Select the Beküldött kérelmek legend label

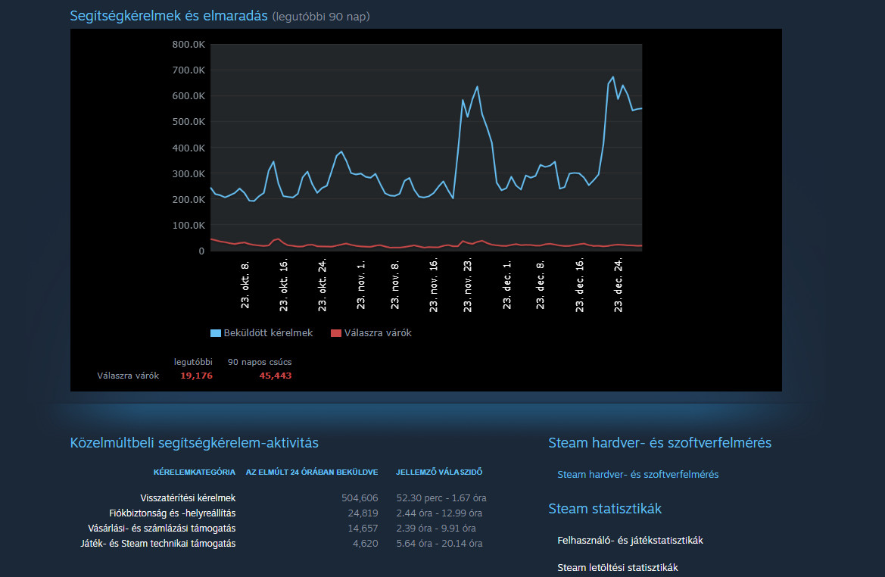pyautogui.click(x=267, y=333)
